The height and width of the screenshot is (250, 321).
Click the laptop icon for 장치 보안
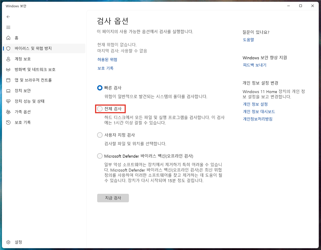click(8, 91)
